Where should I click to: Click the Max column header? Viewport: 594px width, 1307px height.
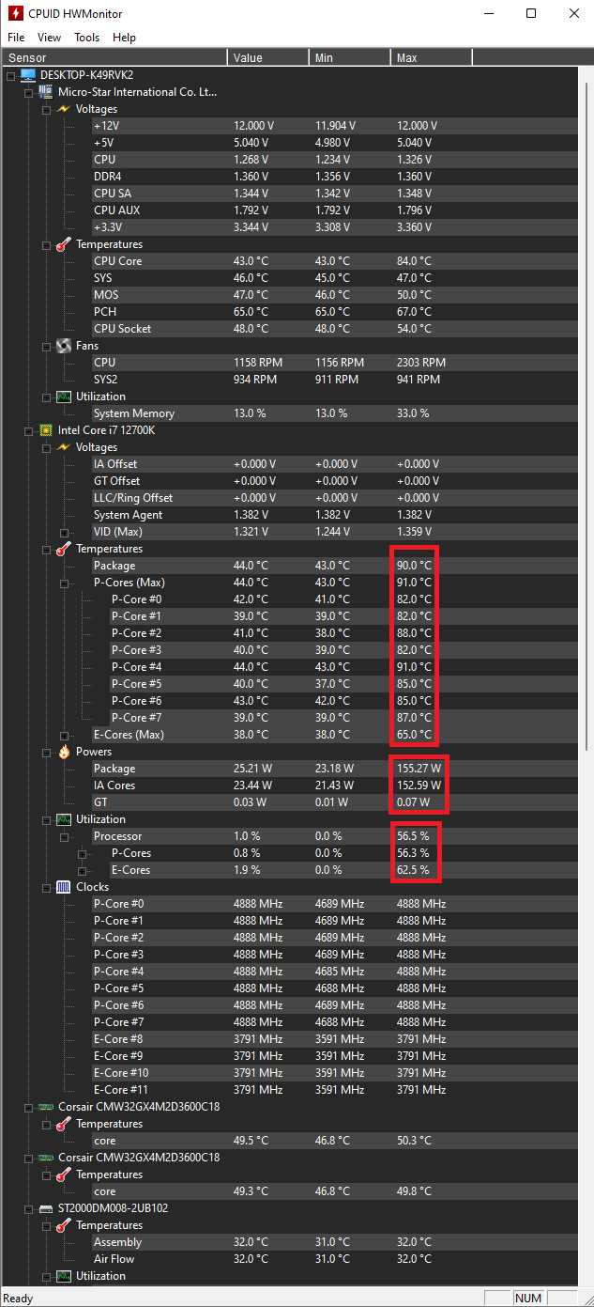click(431, 57)
